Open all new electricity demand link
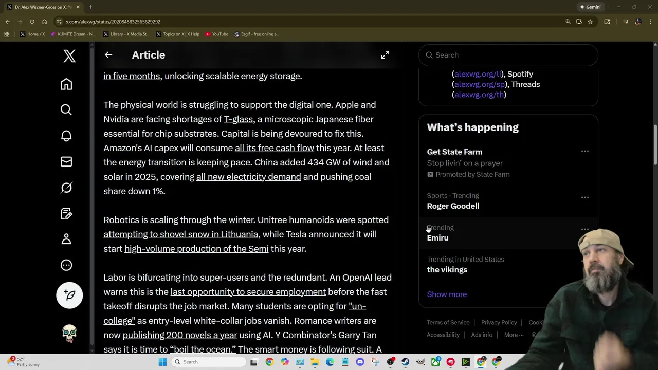This screenshot has width=658, height=370. 249,177
